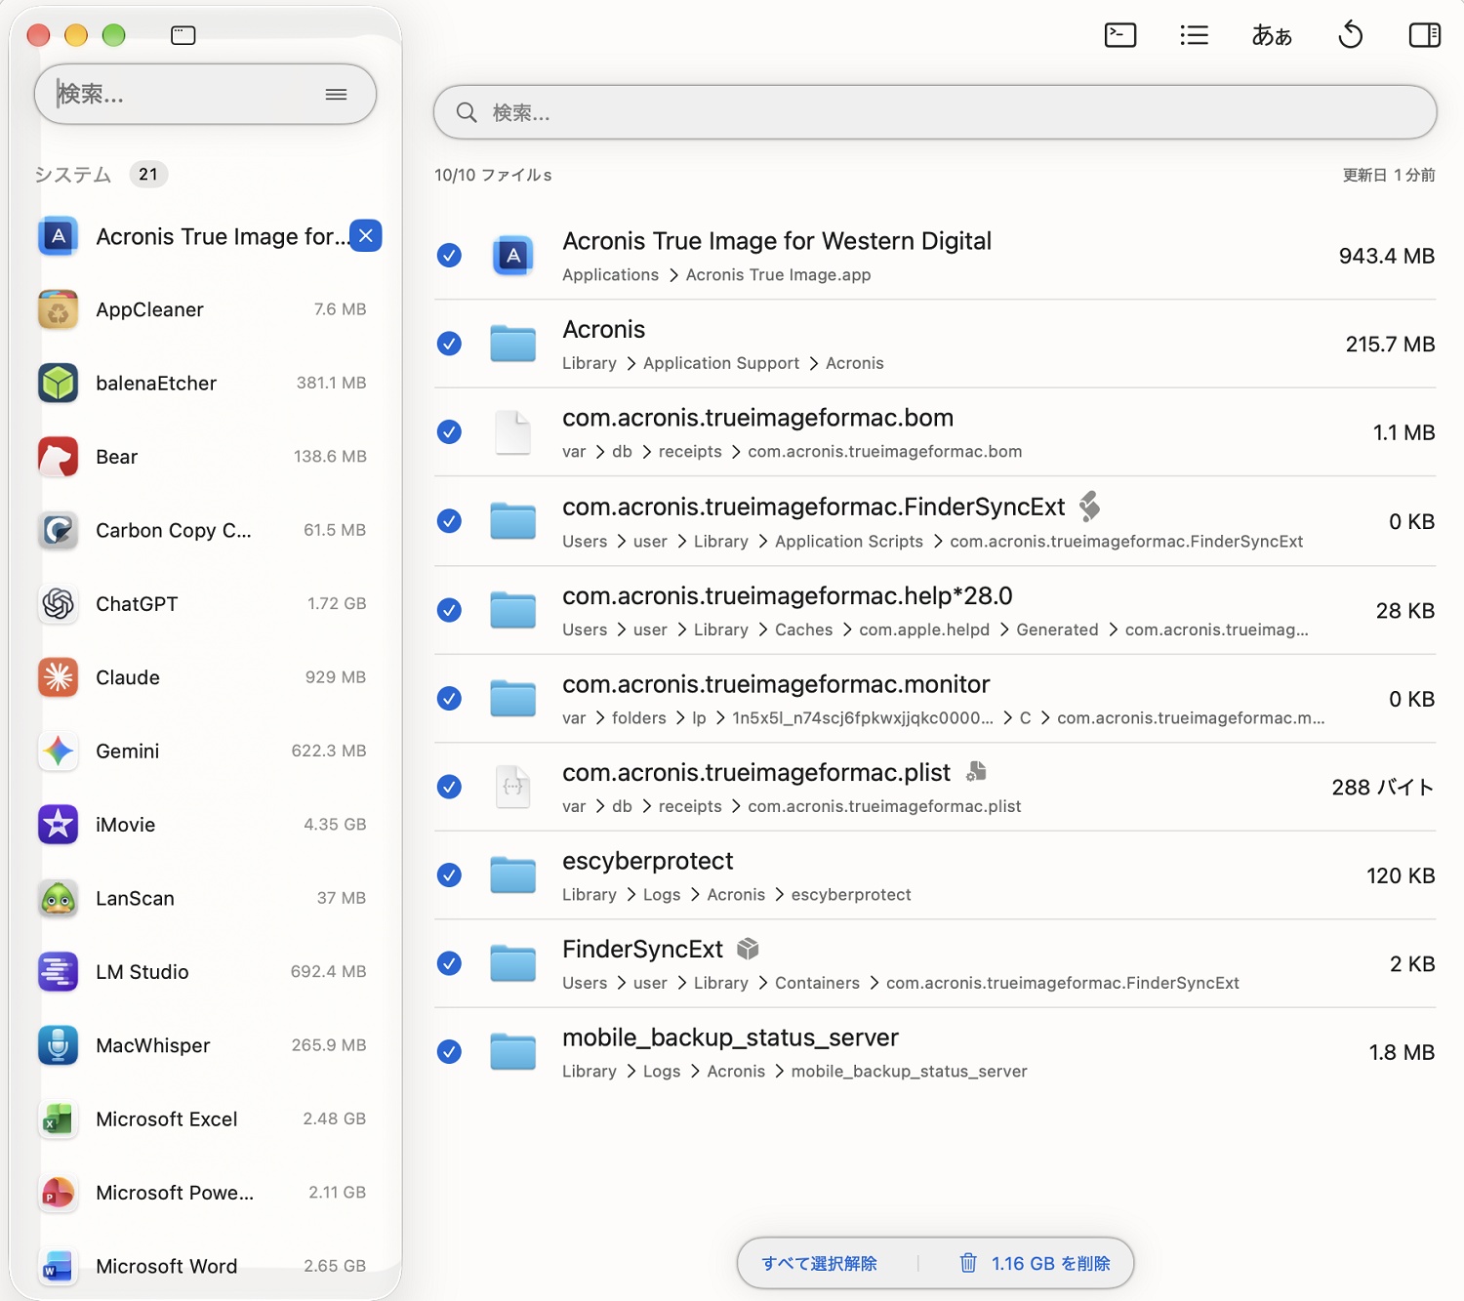This screenshot has height=1301, width=1464.
Task: Select AppCleaner in the app list
Action: click(x=203, y=309)
